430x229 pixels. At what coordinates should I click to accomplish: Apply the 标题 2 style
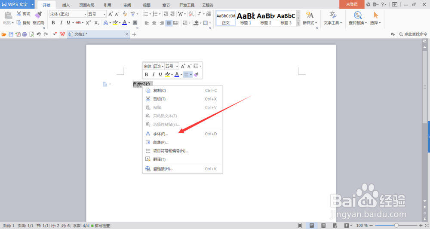point(266,18)
